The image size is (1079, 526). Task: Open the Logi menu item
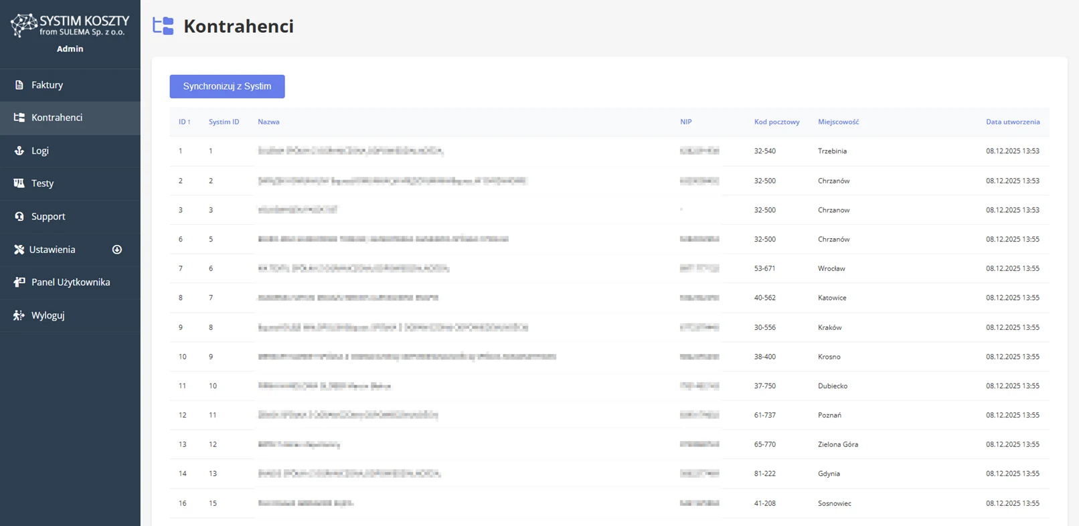[40, 151]
